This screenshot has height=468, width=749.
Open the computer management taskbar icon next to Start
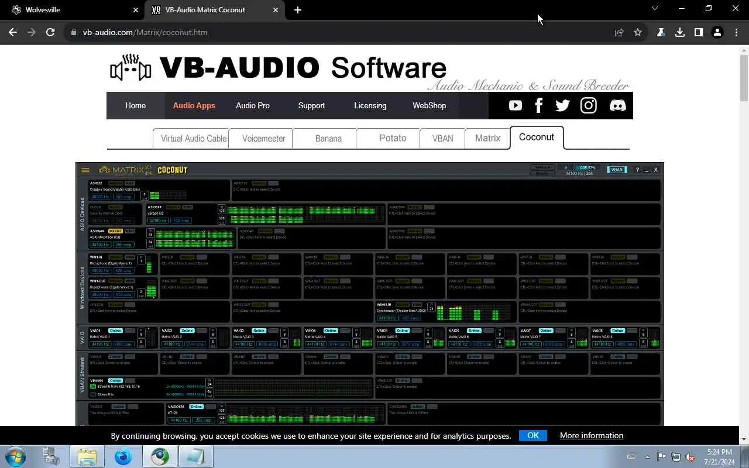coord(51,456)
